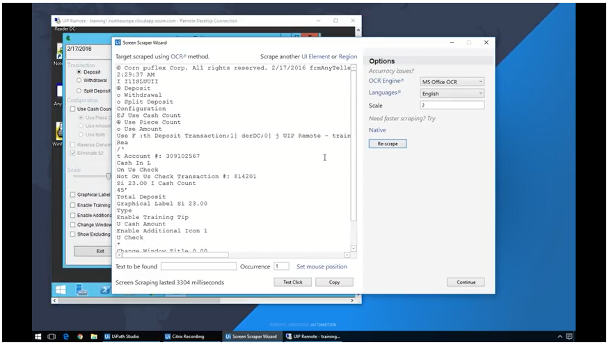The height and width of the screenshot is (345, 609).
Task: Click the 2/17/2016 date field
Action: pyautogui.click(x=88, y=51)
